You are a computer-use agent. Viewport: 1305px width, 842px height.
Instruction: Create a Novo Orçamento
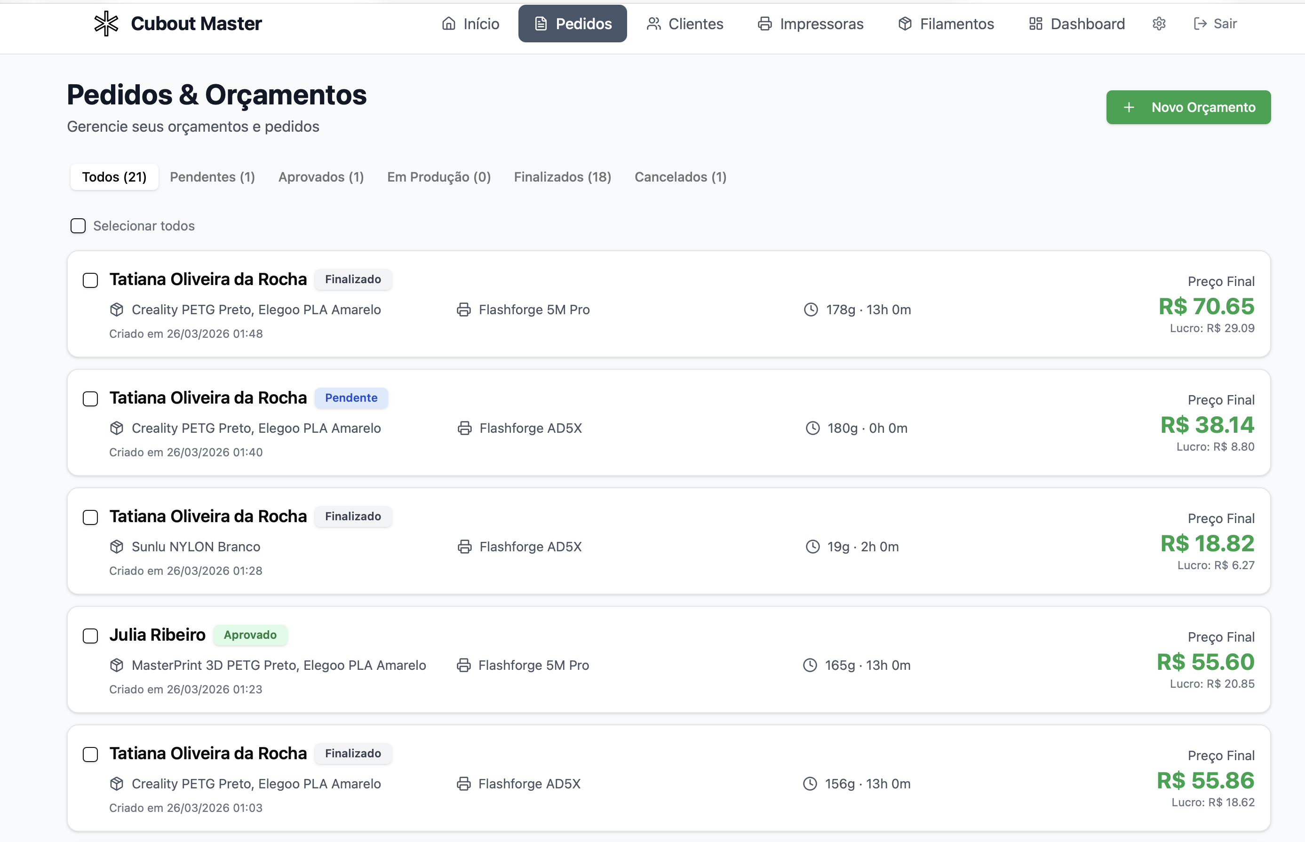1188,107
